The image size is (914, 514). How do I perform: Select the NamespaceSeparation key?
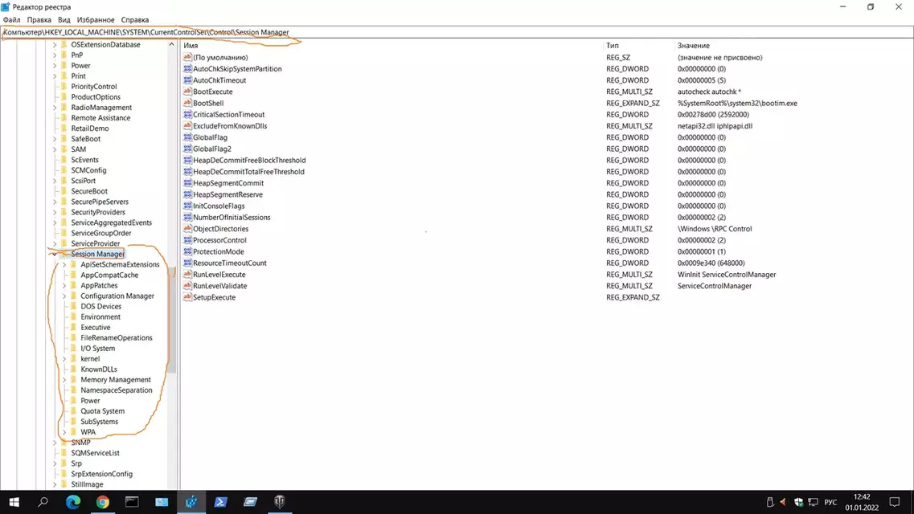(117, 390)
